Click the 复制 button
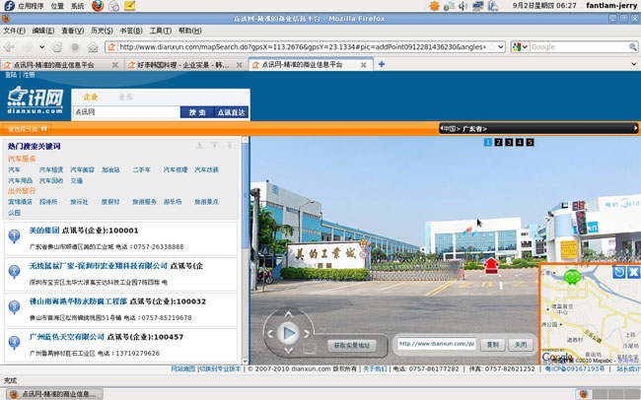Screen dimensions: 641x400 tap(493, 345)
